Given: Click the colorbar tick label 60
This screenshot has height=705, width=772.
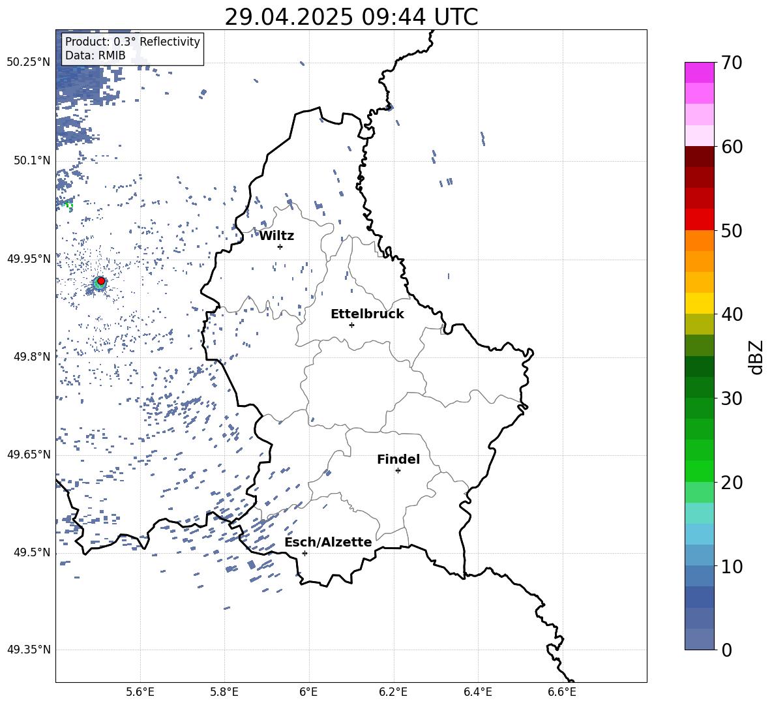Looking at the screenshot, I should [732, 147].
